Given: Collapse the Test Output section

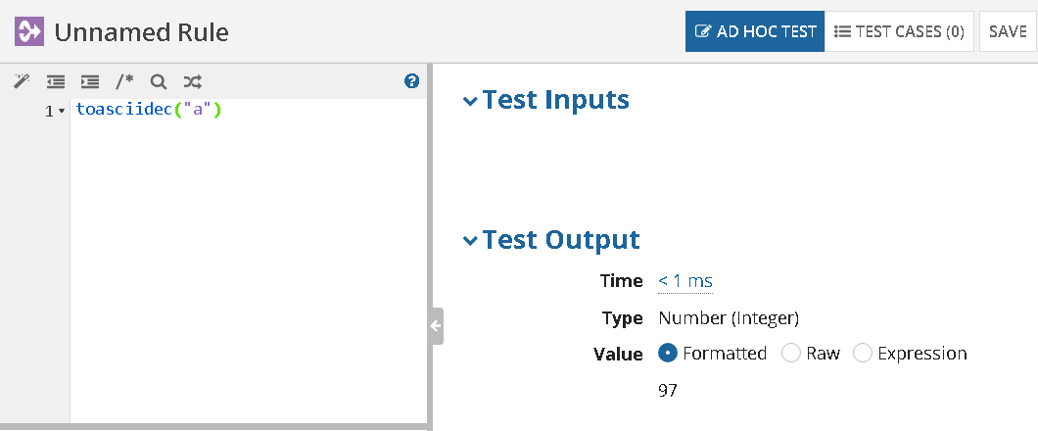Looking at the screenshot, I should (x=471, y=241).
